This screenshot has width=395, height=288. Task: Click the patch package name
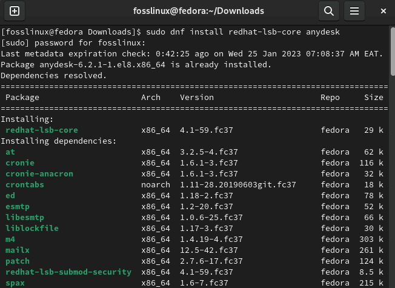click(x=18, y=261)
